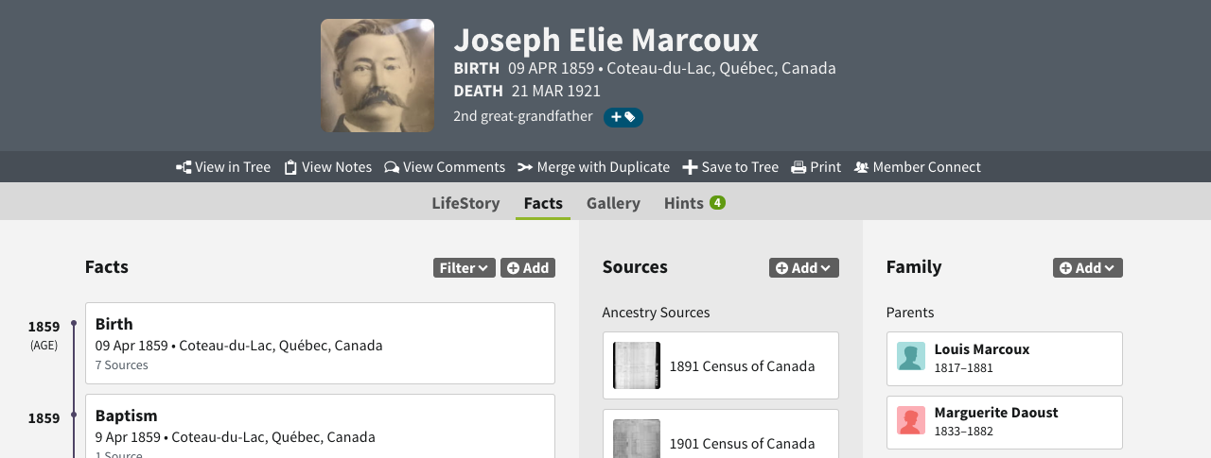This screenshot has width=1211, height=458.
Task: Switch to the LifeStory tab
Action: [465, 203]
